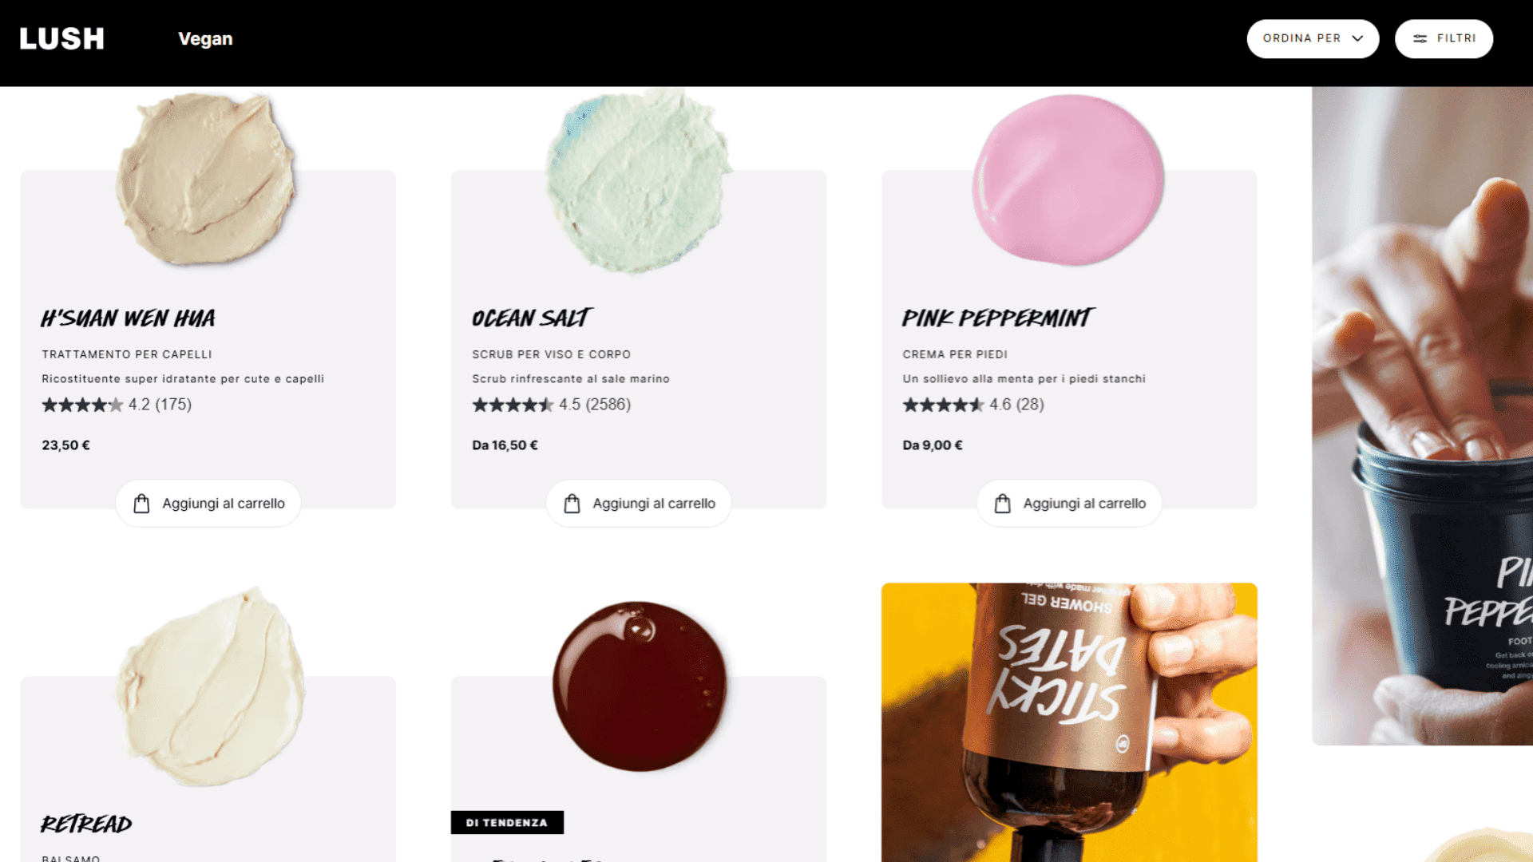1533x862 pixels.
Task: Click the filter sliders icon beside FILTRI
Action: 1420,38
